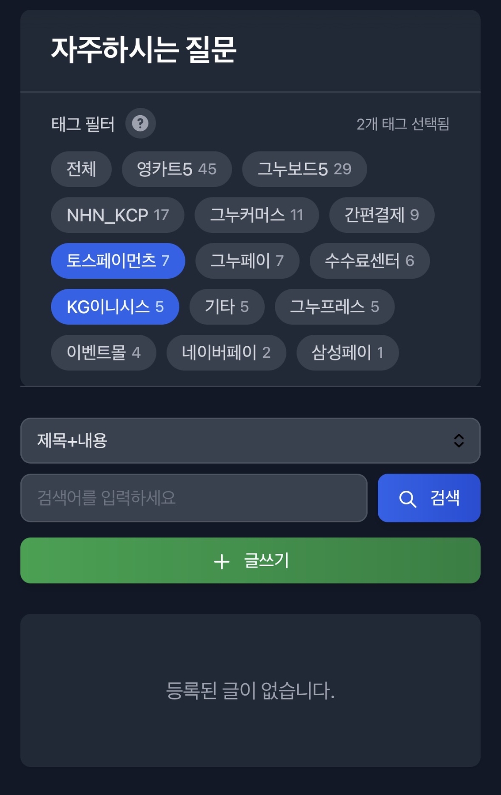This screenshot has width=501, height=795.
Task: Click the magnifier search button
Action: (429, 498)
